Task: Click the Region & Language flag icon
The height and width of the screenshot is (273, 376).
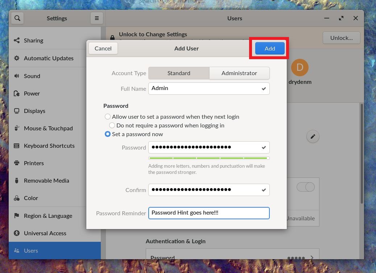Action: (17, 216)
